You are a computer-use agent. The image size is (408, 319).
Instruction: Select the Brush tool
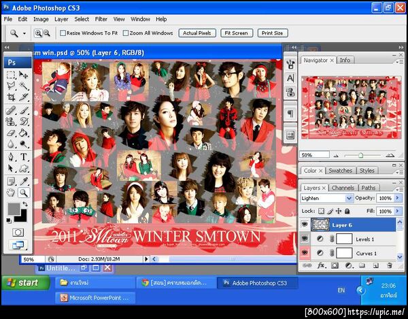click(x=24, y=111)
